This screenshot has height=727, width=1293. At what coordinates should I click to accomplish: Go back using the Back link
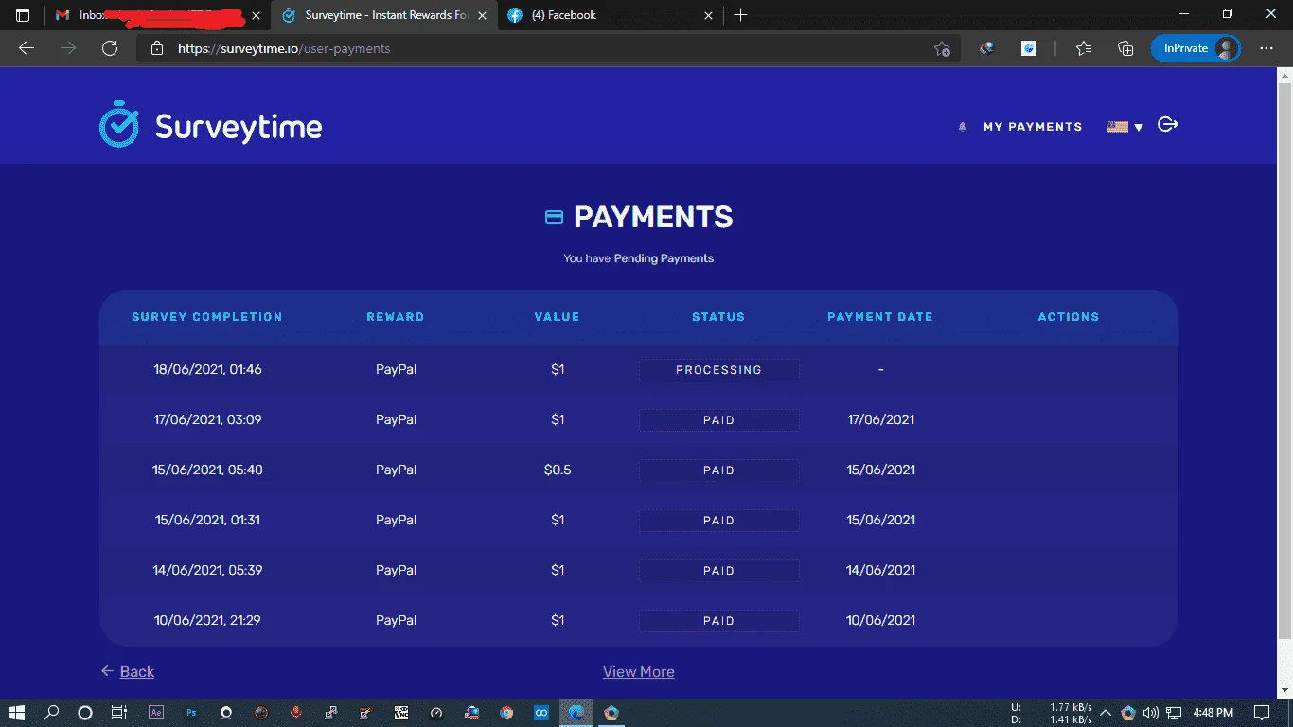[128, 671]
